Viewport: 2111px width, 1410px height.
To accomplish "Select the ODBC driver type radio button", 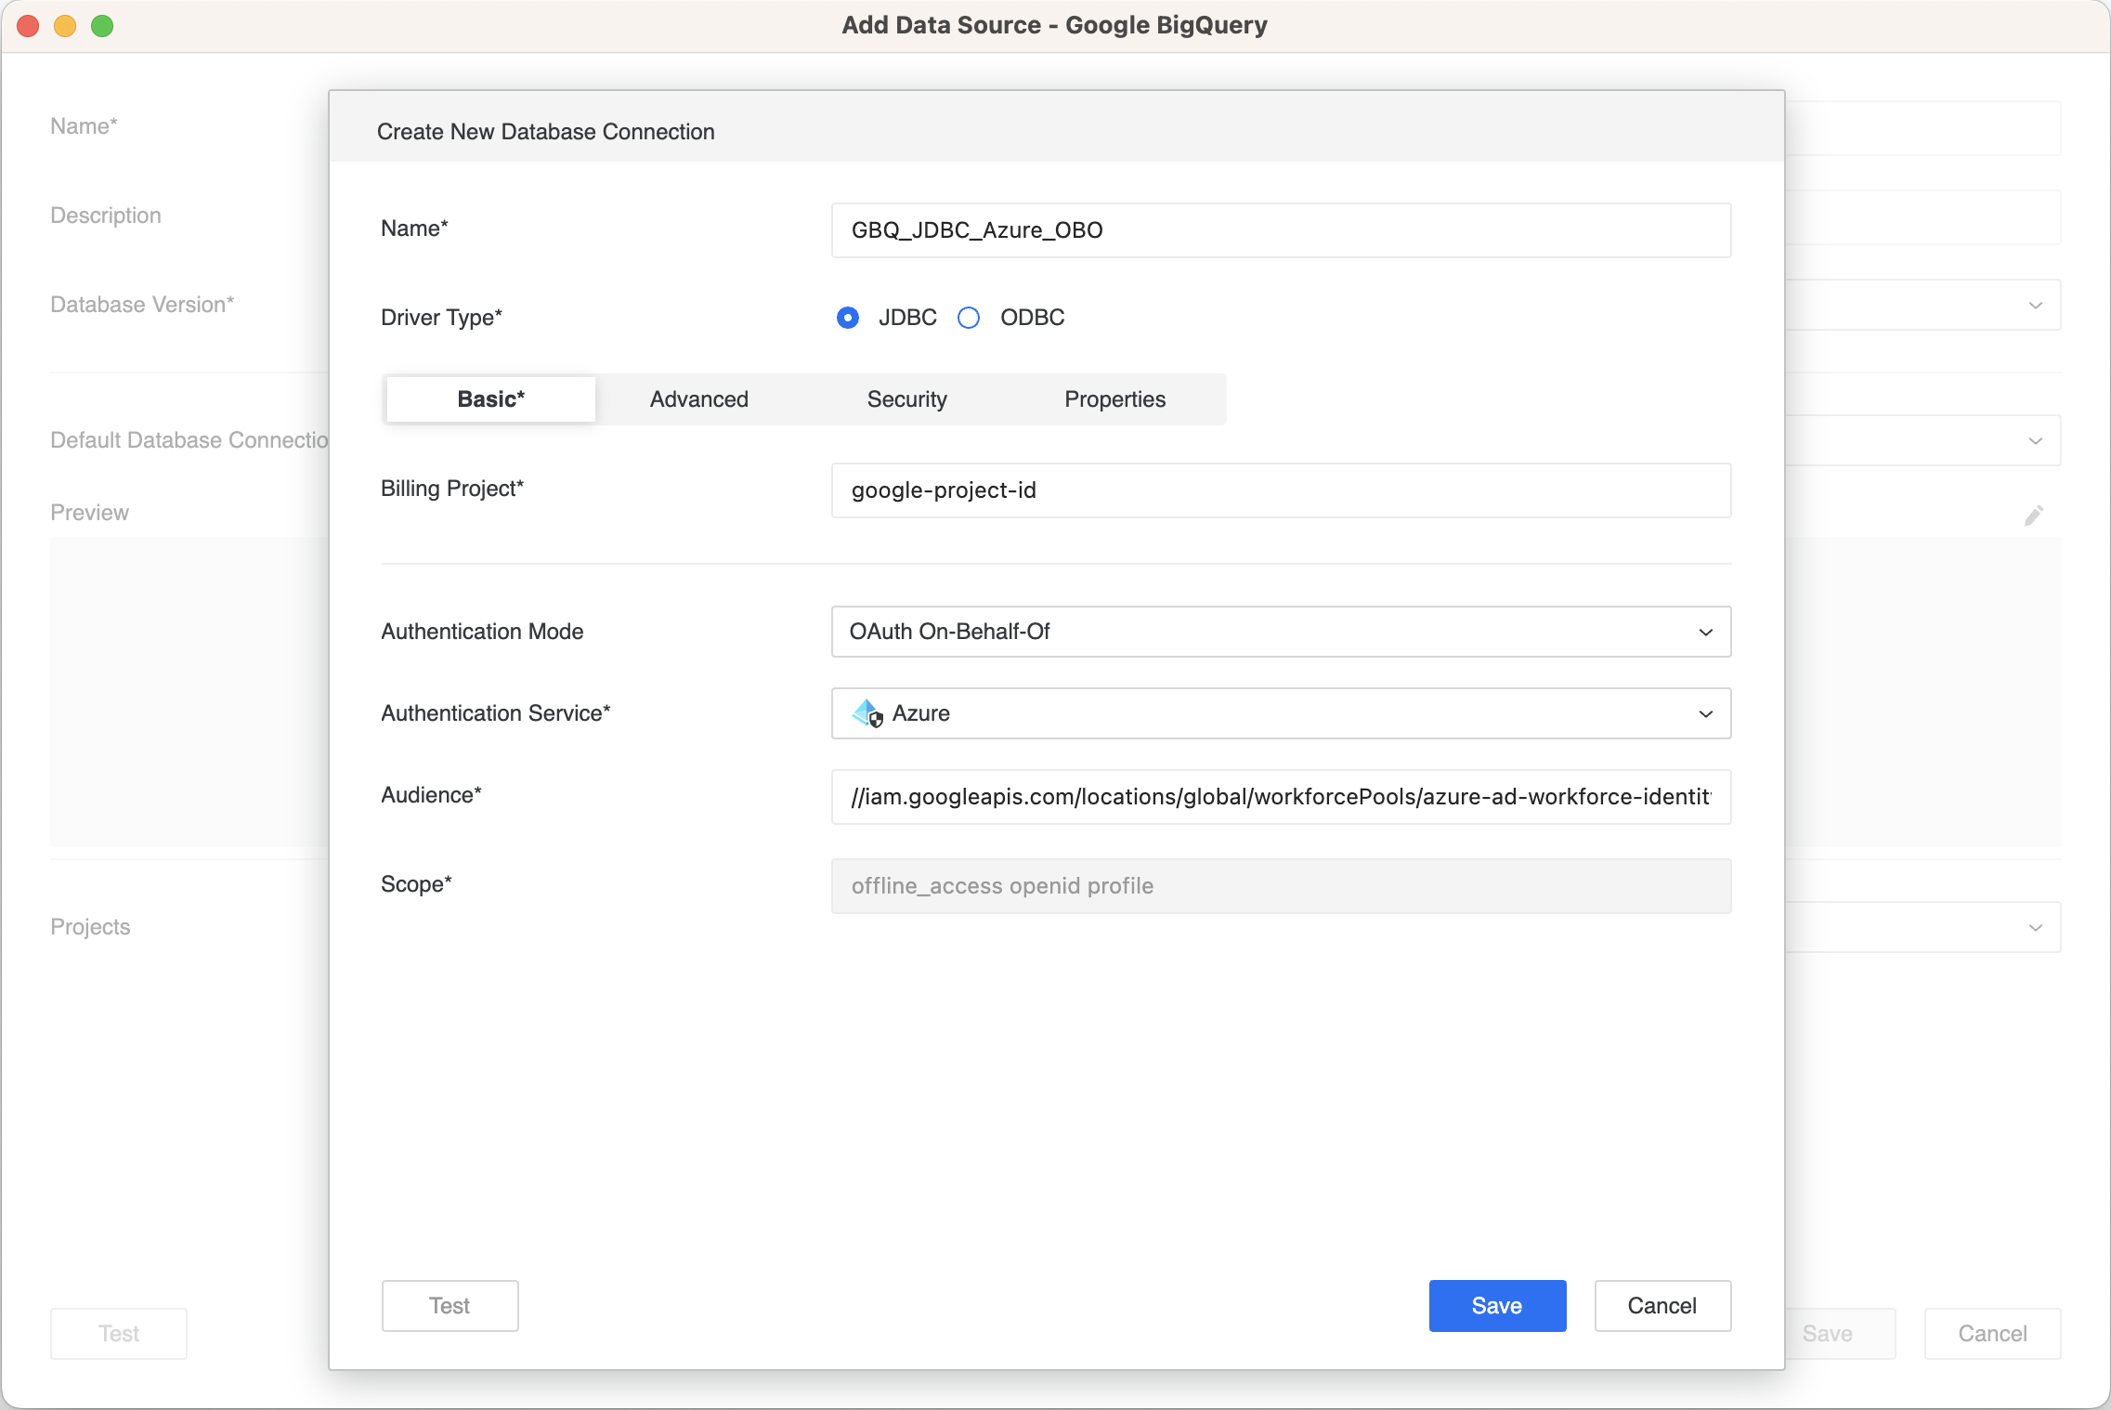I will [x=969, y=319].
